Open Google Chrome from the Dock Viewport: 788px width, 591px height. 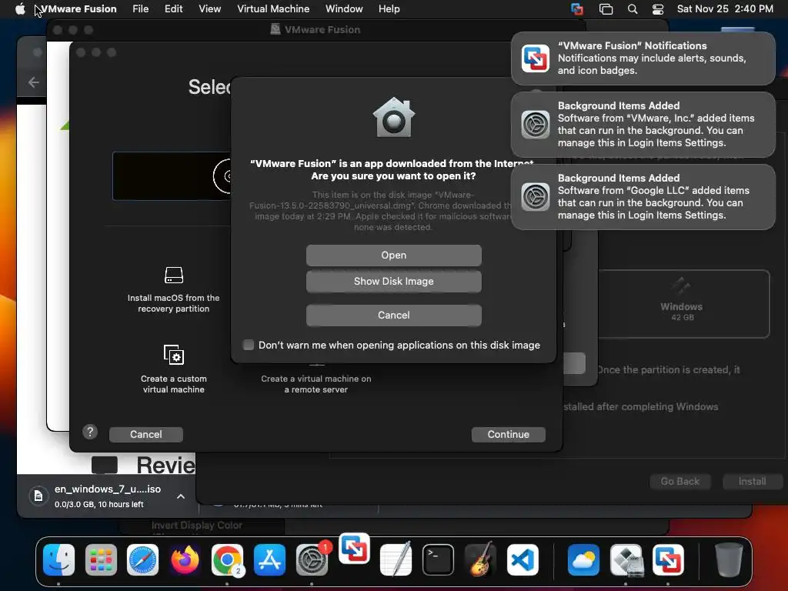click(x=227, y=560)
